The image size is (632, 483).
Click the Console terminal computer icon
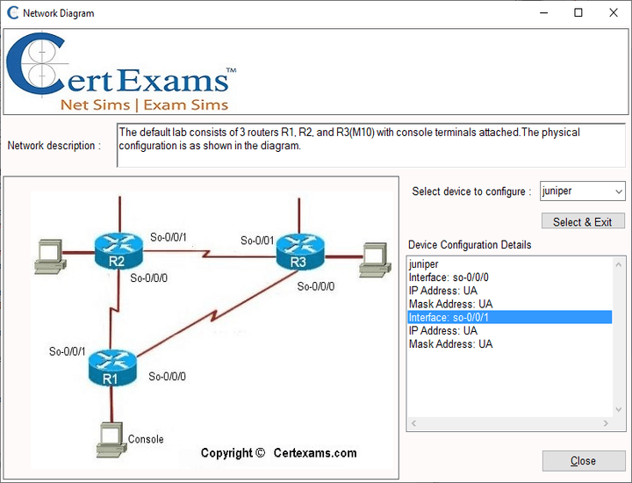point(110,439)
